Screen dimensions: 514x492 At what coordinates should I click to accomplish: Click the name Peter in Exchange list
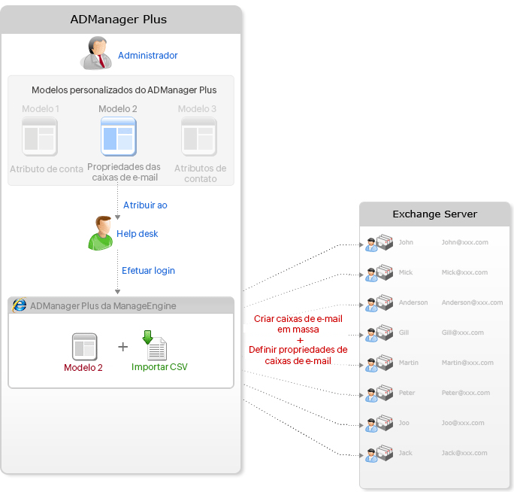point(407,393)
